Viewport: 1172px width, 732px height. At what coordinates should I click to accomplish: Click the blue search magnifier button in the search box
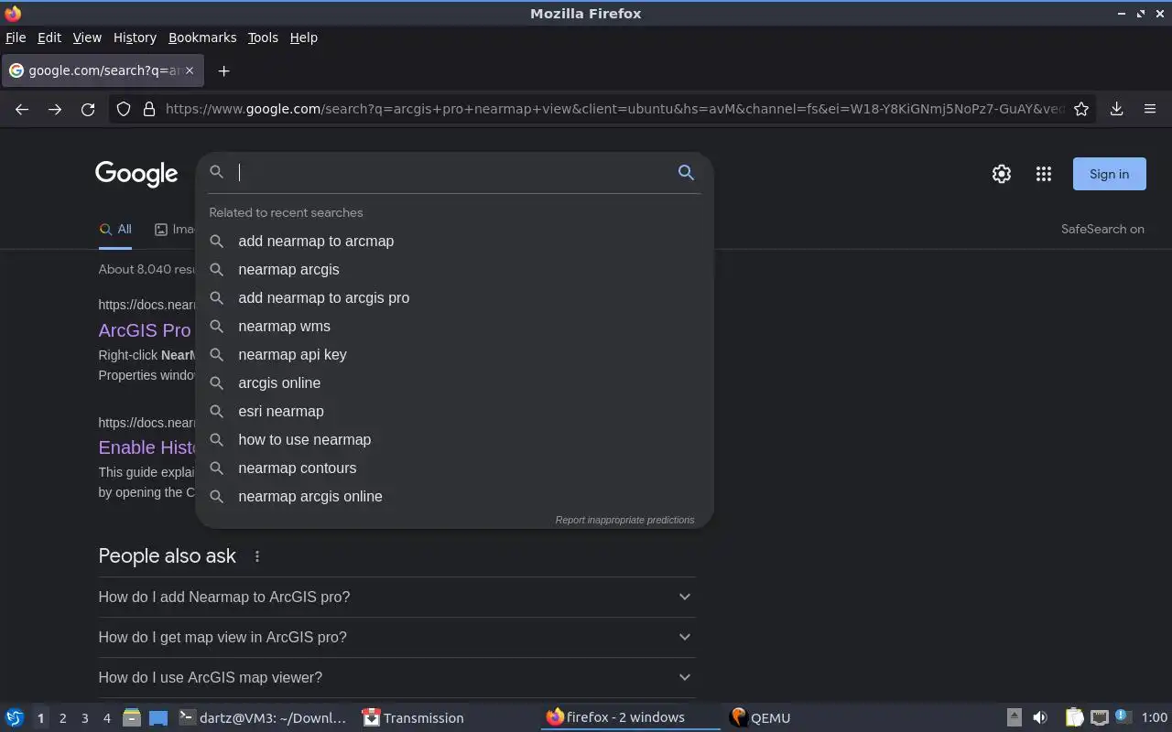pyautogui.click(x=686, y=172)
